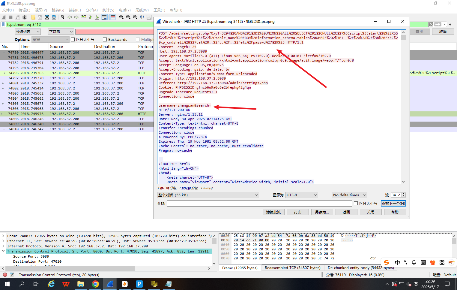Expand the Frame 74807 tree row

pos(3,236)
